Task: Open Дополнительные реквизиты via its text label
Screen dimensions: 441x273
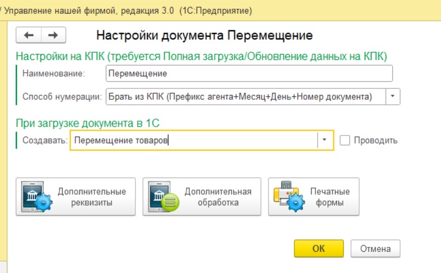Action: point(92,197)
